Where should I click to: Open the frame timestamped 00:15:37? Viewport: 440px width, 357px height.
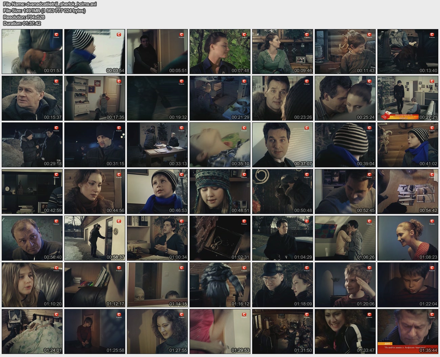pyautogui.click(x=32, y=98)
